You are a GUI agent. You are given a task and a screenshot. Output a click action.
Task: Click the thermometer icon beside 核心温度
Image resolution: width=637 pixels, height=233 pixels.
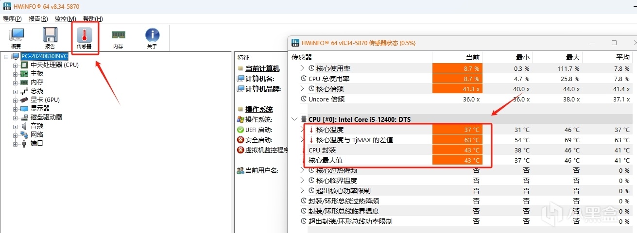(311, 130)
